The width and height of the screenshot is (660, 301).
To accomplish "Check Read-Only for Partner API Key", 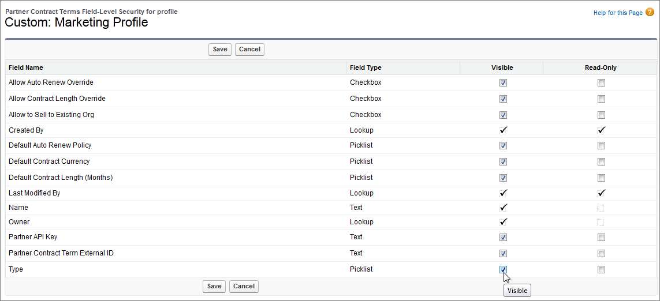I will (602, 237).
